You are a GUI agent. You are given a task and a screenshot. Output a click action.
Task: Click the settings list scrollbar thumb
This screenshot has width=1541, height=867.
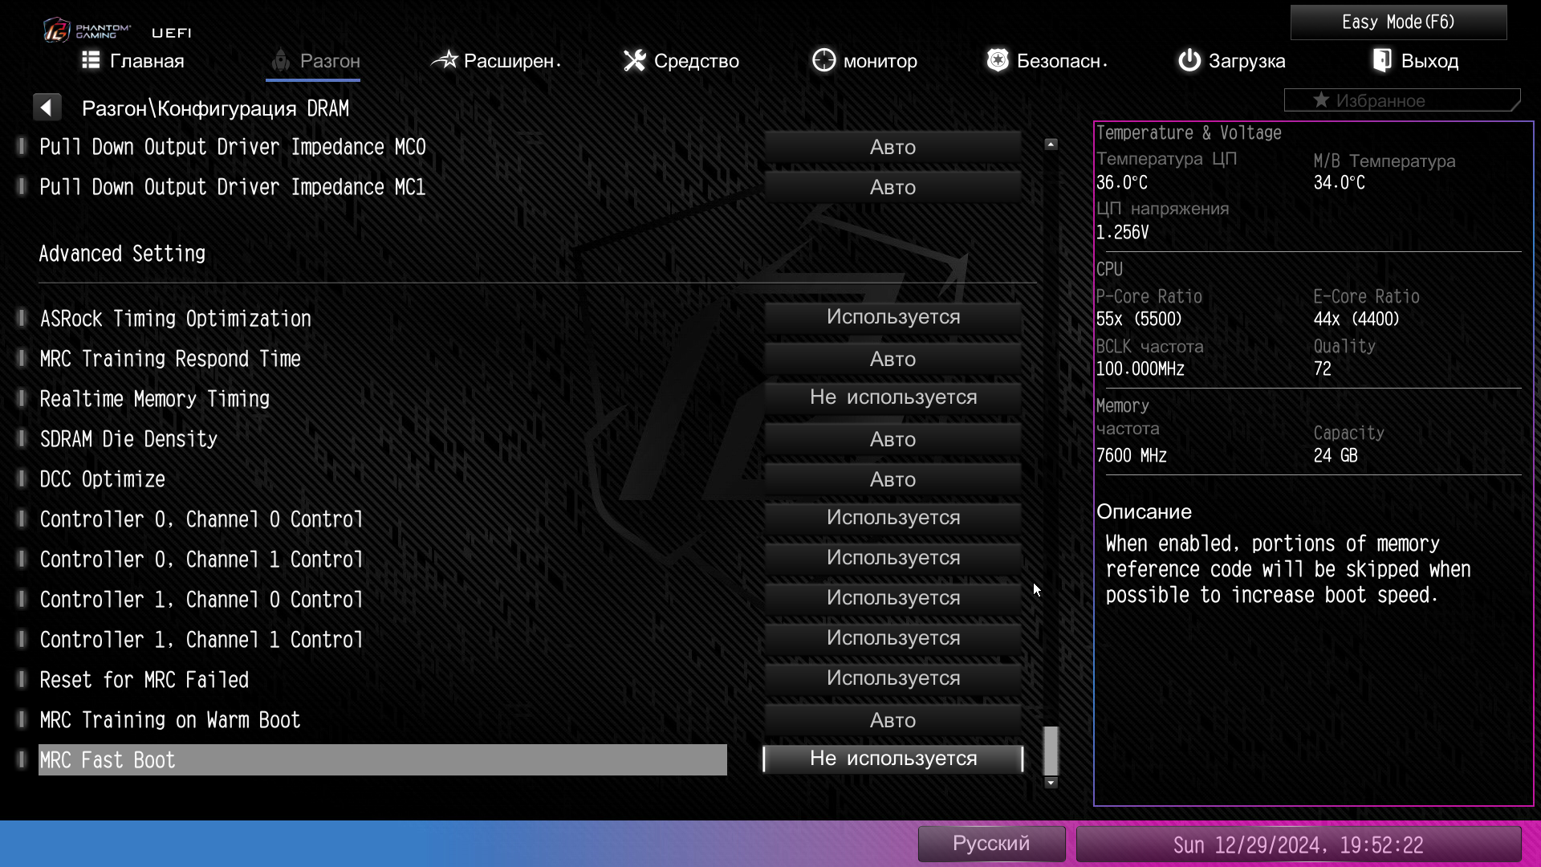(1051, 751)
